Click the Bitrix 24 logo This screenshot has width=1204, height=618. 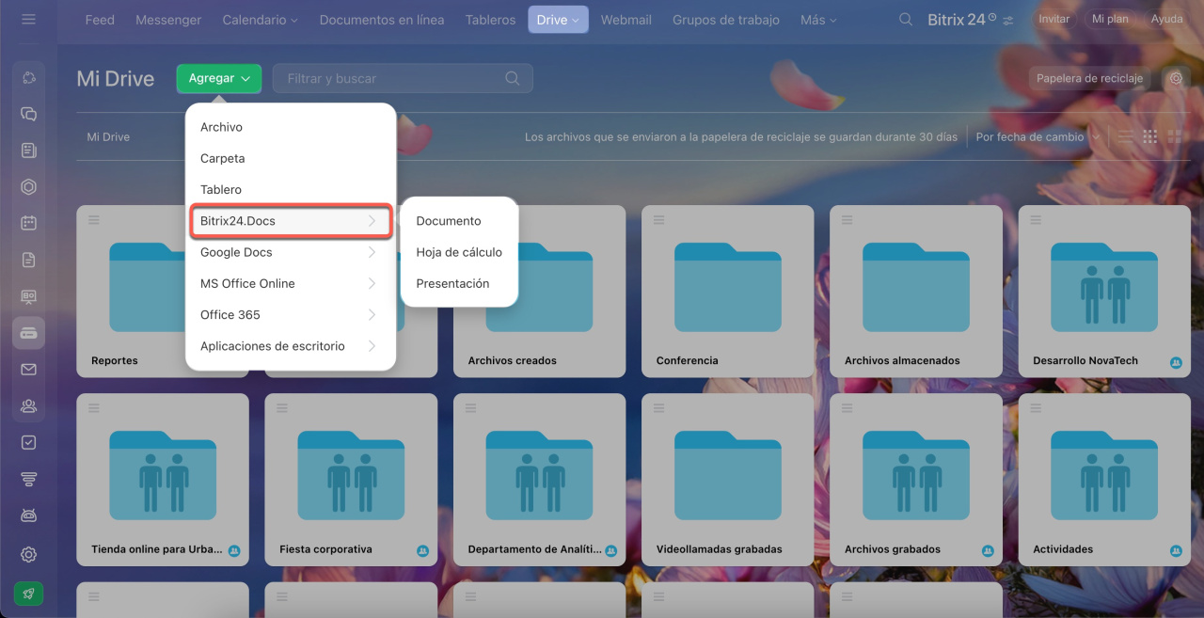coord(961,19)
